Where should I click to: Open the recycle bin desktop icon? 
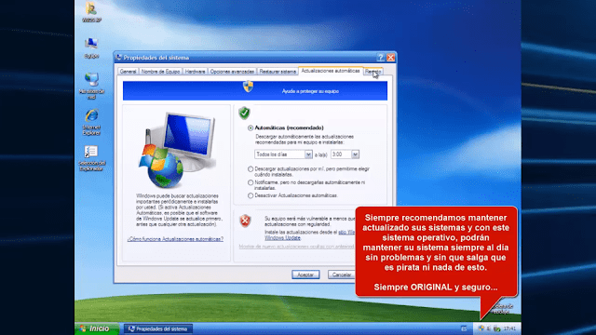[502, 308]
